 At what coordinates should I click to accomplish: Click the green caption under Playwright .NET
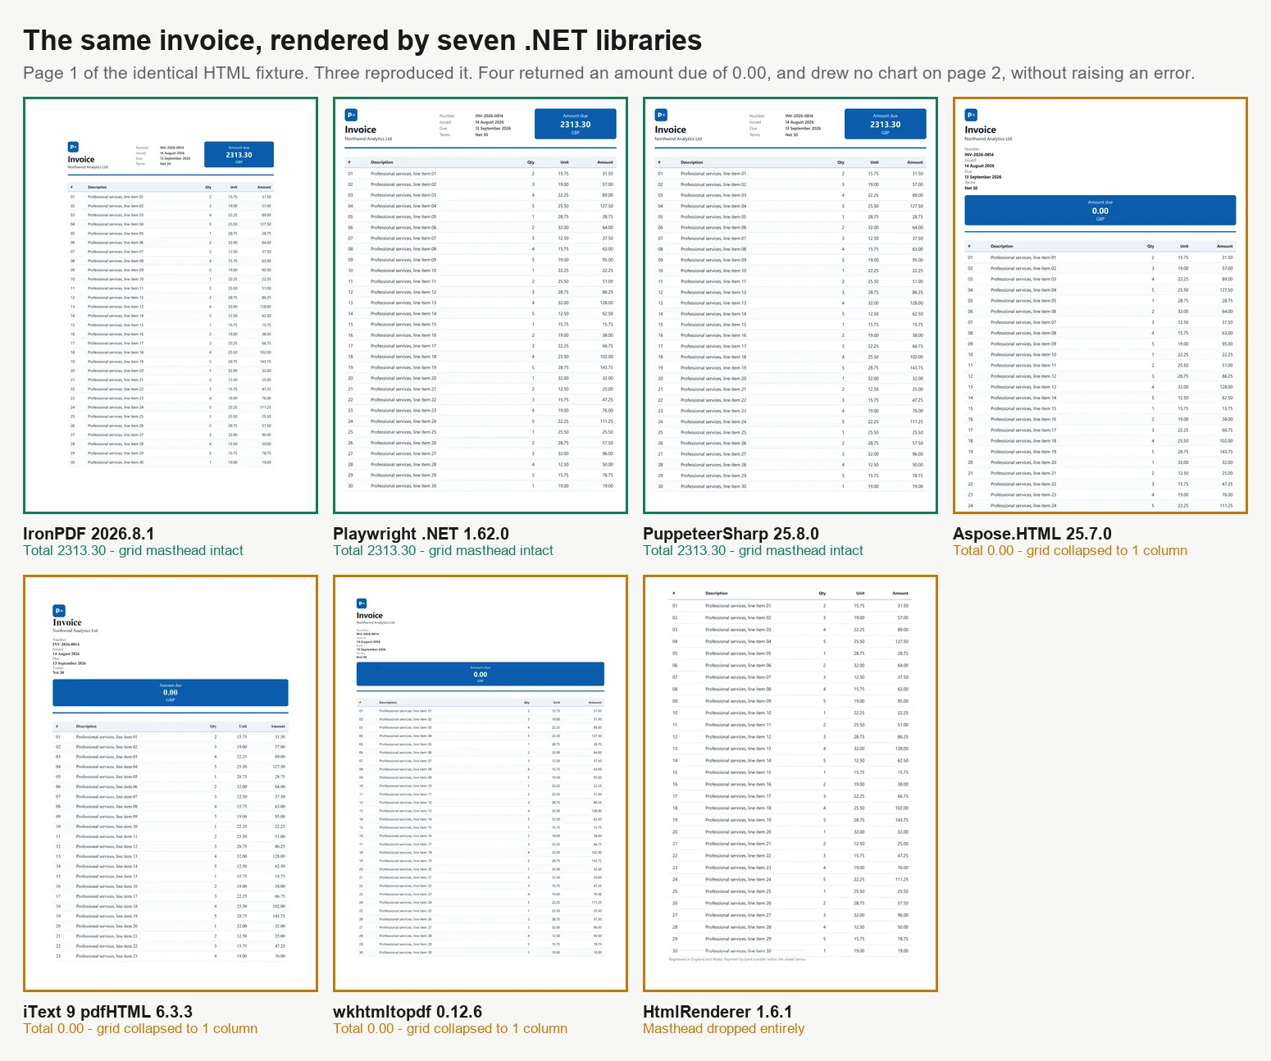(x=443, y=551)
